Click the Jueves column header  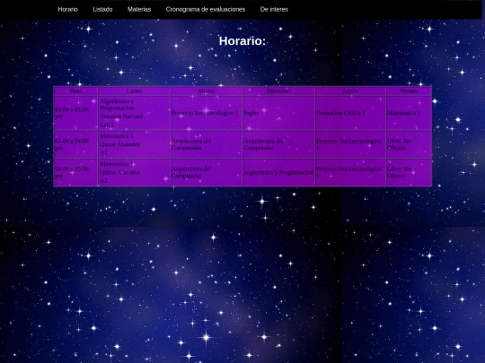350,91
